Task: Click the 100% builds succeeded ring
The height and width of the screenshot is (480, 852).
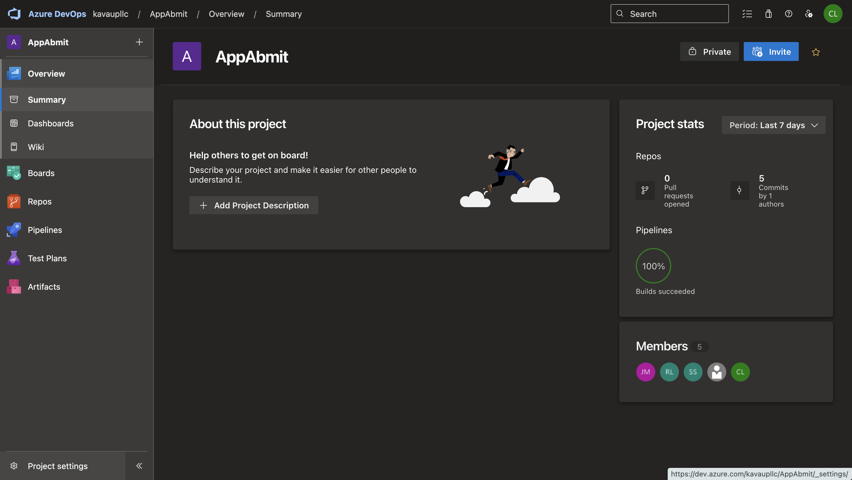Action: pos(653,266)
